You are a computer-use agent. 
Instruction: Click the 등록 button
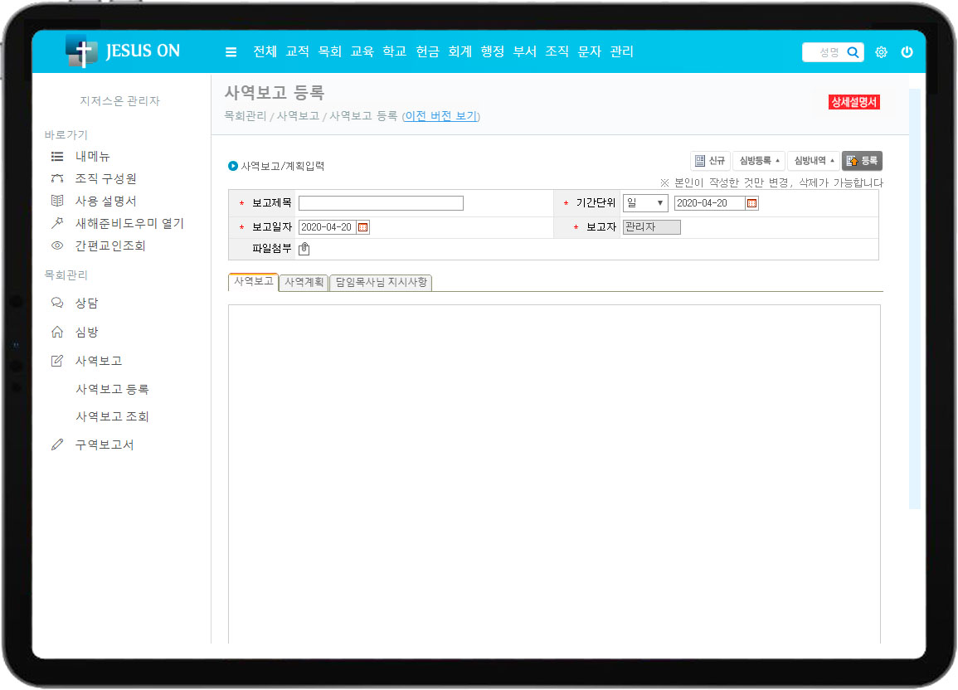pos(862,161)
